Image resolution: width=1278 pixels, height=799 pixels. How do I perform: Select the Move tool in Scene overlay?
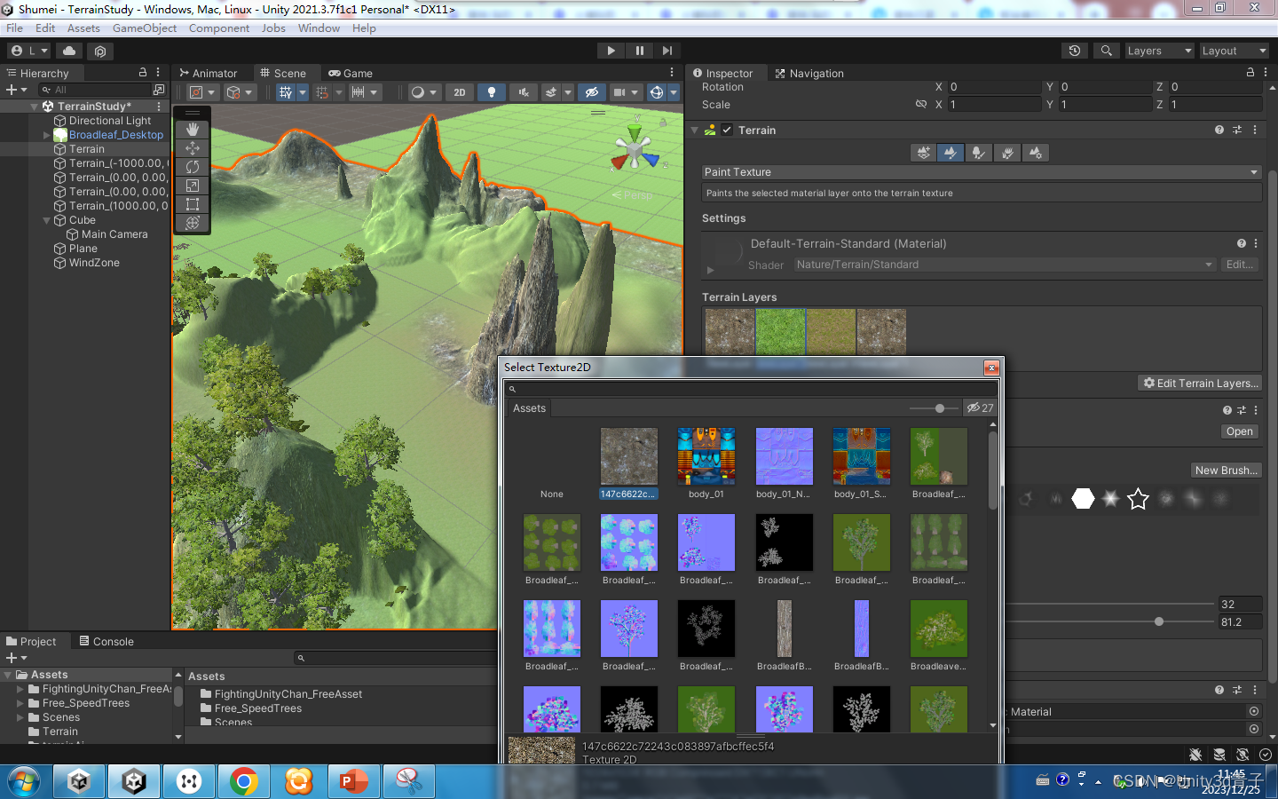[193, 148]
